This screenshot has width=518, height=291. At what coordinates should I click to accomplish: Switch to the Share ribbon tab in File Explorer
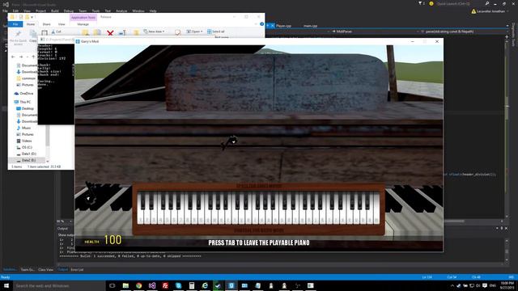(47, 24)
